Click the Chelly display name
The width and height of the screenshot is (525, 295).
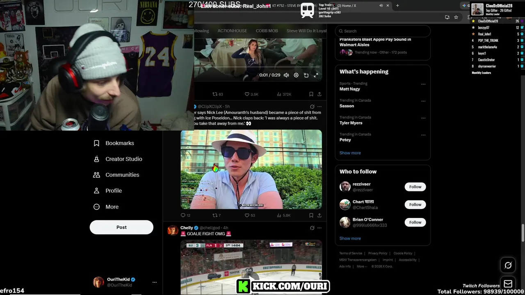187,228
